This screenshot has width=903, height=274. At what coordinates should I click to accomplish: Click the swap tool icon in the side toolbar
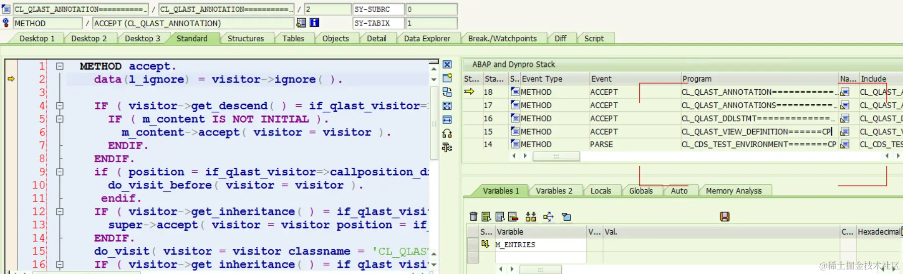pyautogui.click(x=447, y=92)
